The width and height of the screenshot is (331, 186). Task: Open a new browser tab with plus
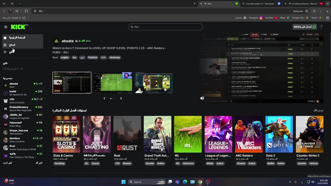tap(195, 4)
